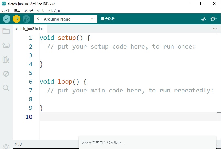This screenshot has width=221, height=149.
Task: Click the 出力 output panel tab
Action: [18, 144]
